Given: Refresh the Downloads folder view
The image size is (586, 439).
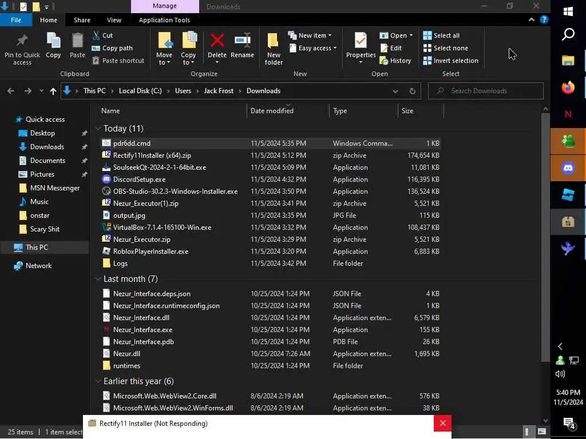Looking at the screenshot, I should point(412,91).
